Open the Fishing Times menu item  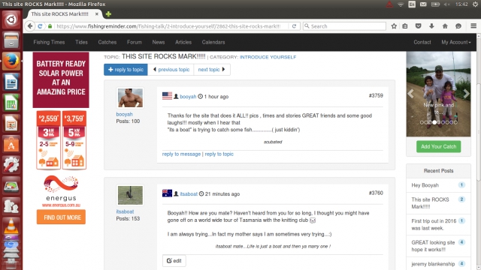tap(49, 42)
